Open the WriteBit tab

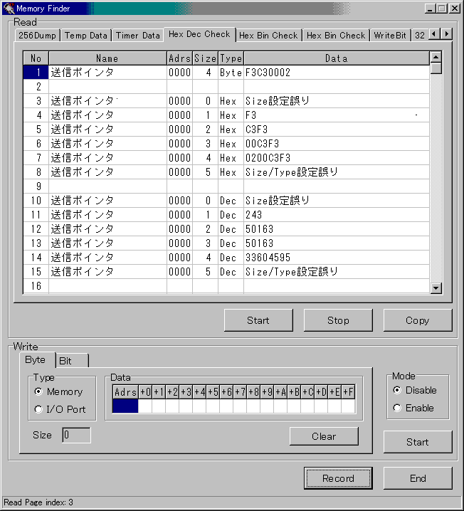pyautogui.click(x=390, y=35)
